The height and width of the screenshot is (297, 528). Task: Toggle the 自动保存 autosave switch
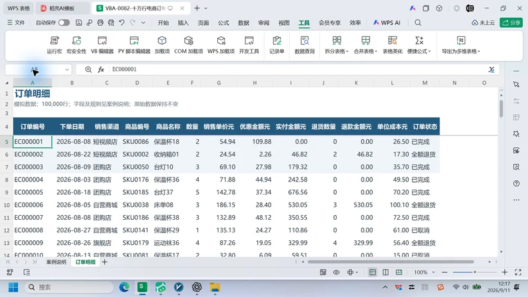tap(64, 22)
